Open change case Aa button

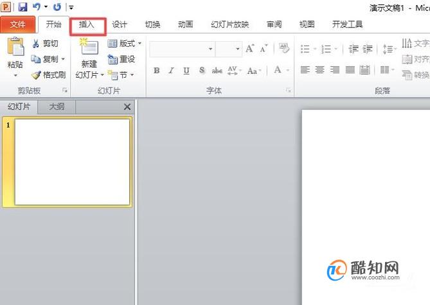coord(254,71)
